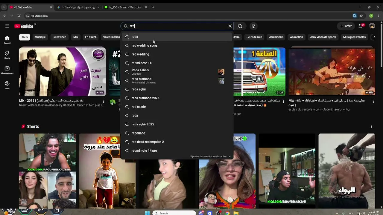Screen dimensions: 383x215
Task: Go to the YouTube logo home link
Action: tap(24, 26)
